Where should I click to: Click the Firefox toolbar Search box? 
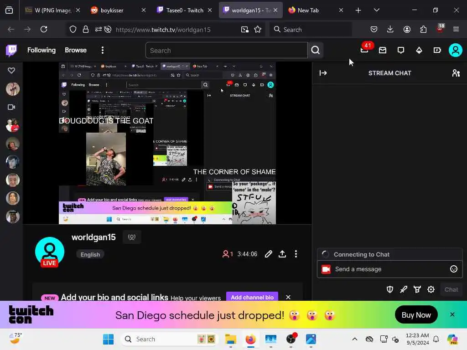311,29
